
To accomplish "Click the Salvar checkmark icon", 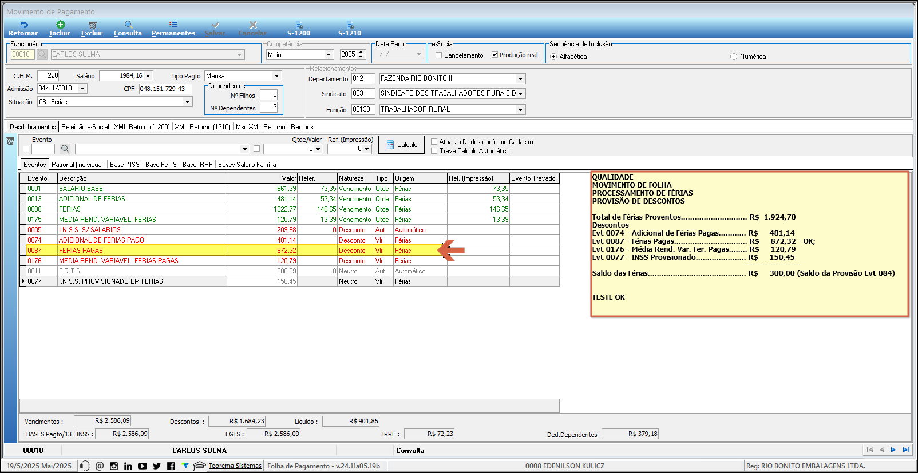I will (x=215, y=25).
